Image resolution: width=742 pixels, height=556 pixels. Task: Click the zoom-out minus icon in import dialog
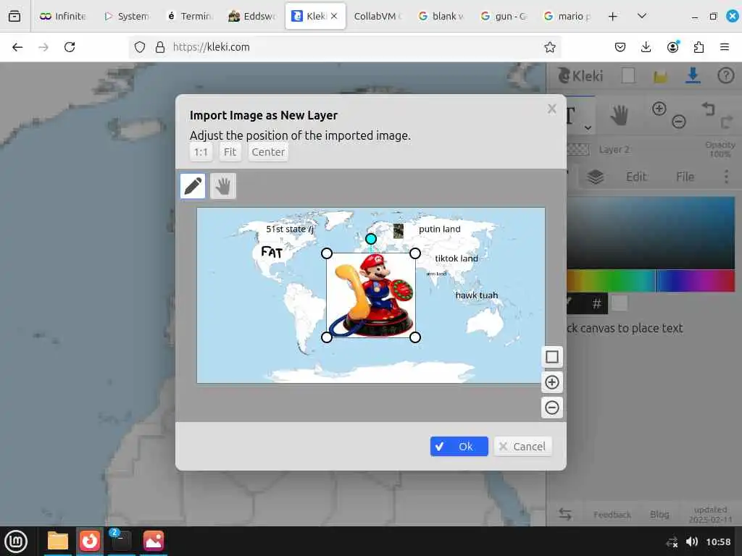[551, 408]
